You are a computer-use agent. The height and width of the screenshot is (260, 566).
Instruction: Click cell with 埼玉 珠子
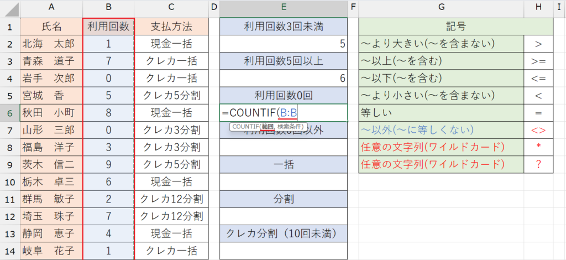tap(51, 216)
